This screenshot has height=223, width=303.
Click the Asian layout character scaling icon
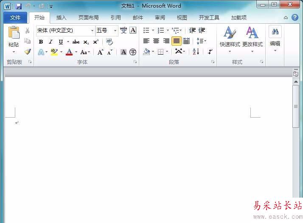(178, 51)
